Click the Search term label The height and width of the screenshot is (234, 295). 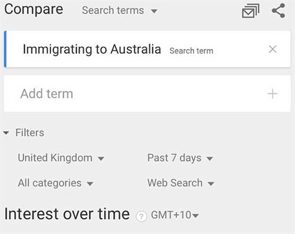coord(191,51)
